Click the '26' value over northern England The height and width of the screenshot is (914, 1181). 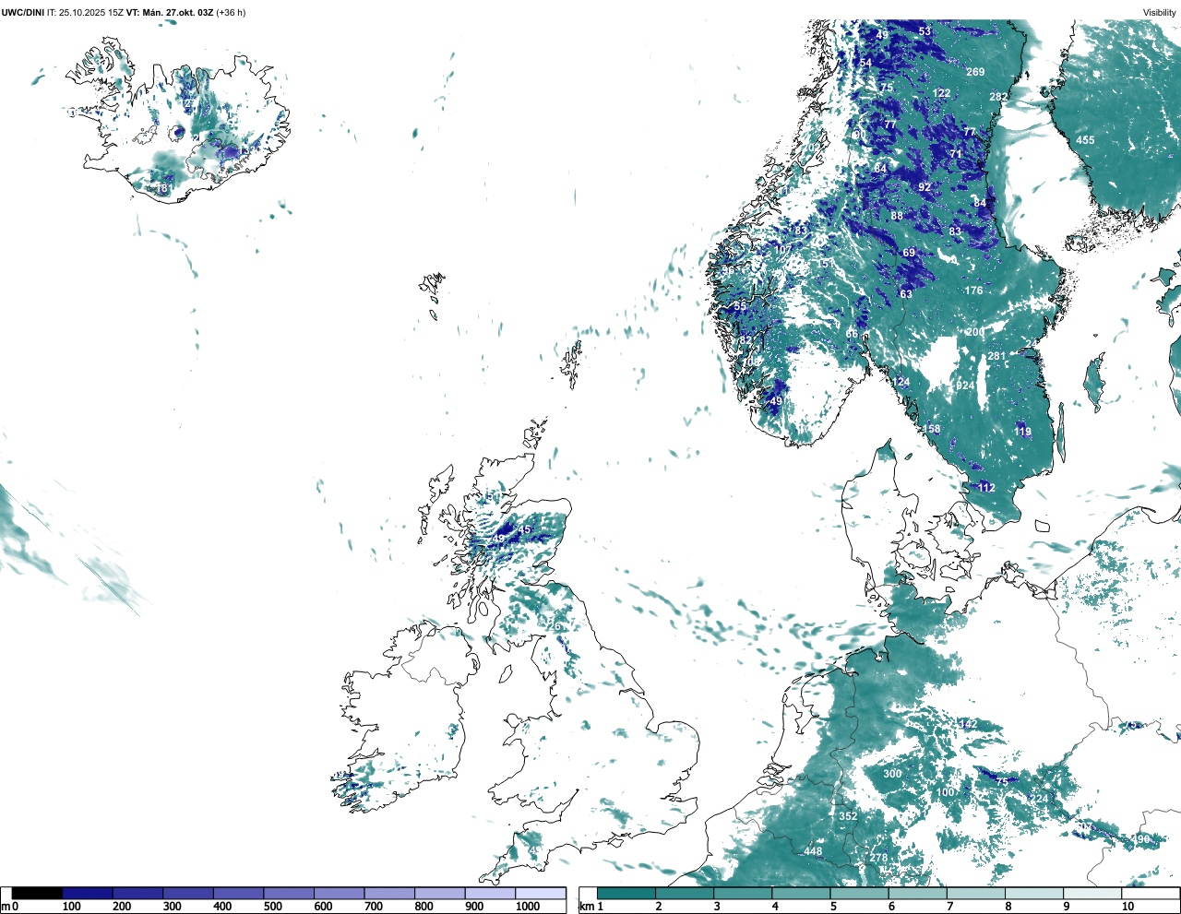click(x=555, y=627)
